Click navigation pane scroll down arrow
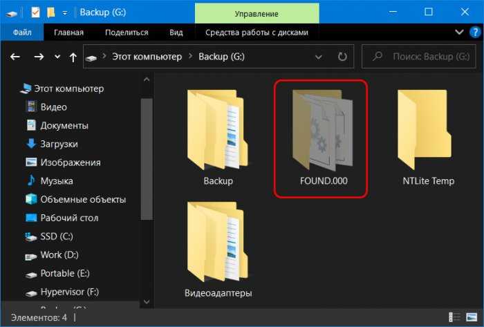This screenshot has width=484, height=327. point(147,301)
